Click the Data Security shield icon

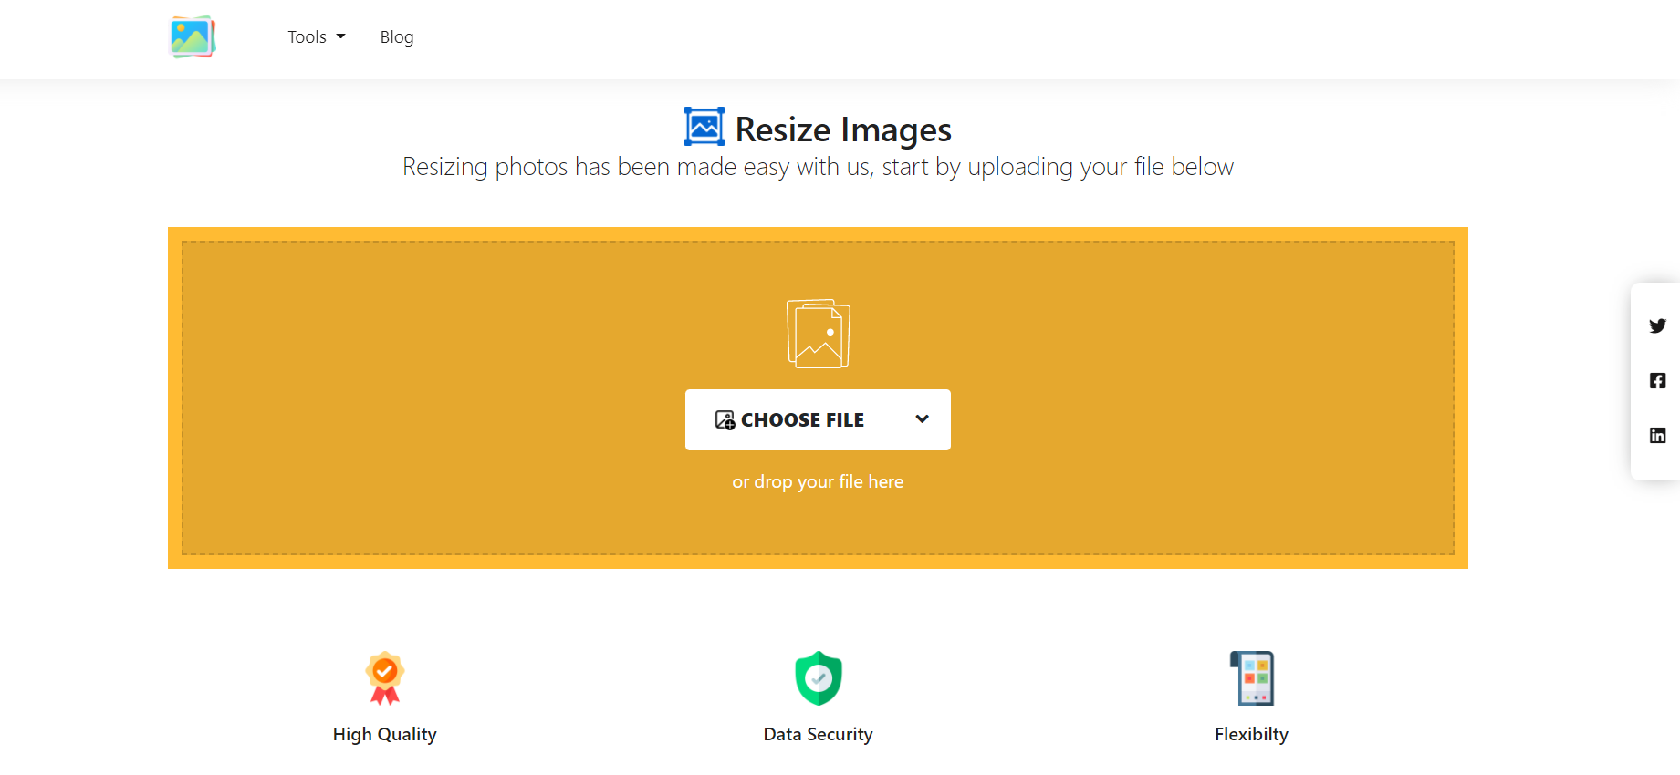[819, 677]
